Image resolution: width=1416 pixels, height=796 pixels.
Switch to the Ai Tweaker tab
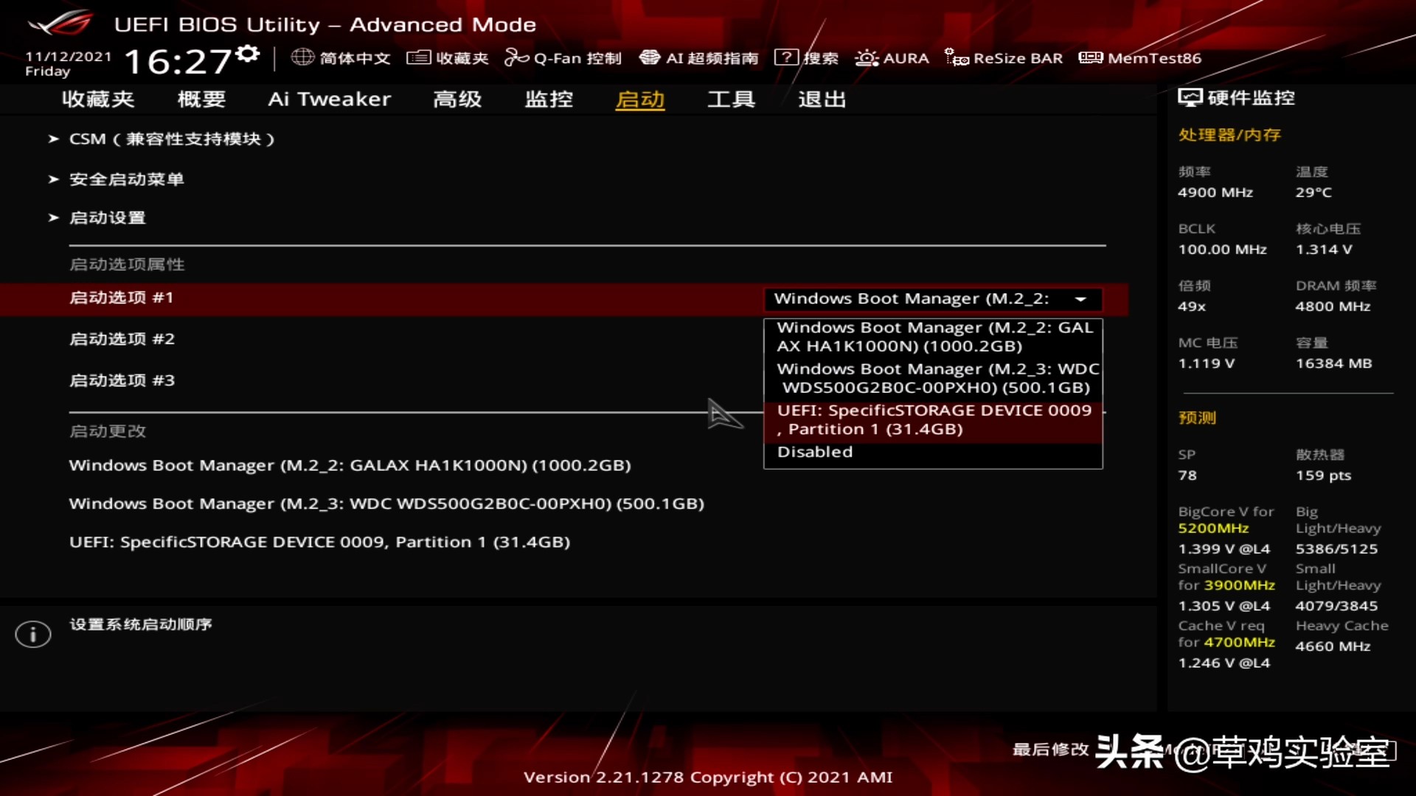[329, 99]
